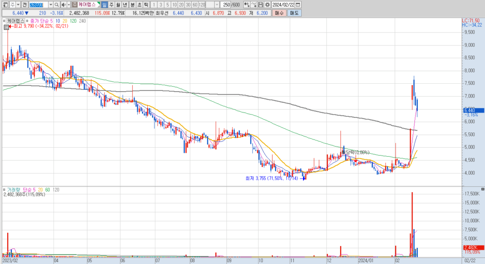Select the 30 interval button
The image size is (485, 264).
point(188,5)
